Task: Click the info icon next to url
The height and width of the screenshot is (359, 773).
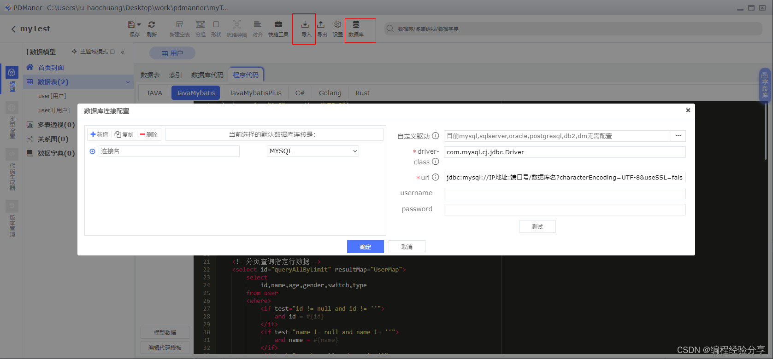Action: (436, 177)
